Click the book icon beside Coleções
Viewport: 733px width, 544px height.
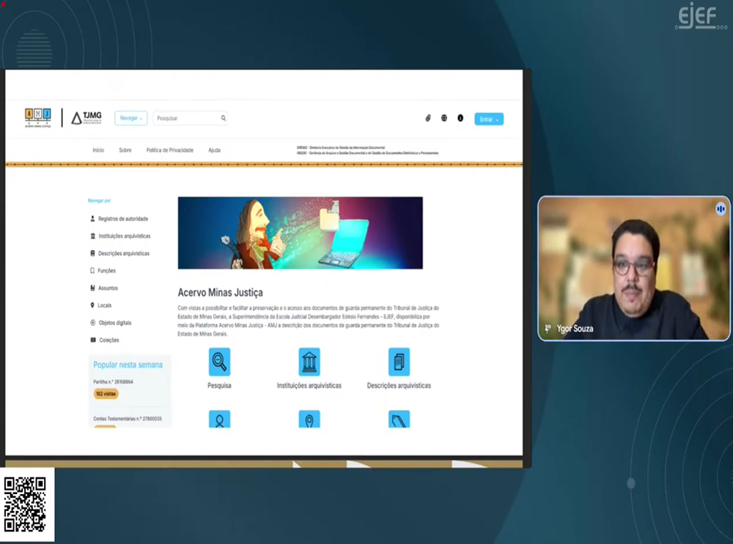pyautogui.click(x=93, y=339)
